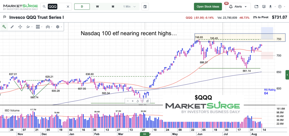289x136 pixels.
Task: Click into the QQQ symbol search field
Action: pyautogui.click(x=56, y=7)
